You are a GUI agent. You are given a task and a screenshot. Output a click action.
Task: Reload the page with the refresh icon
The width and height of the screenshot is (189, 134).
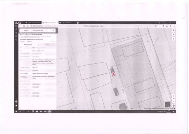click(28, 26)
